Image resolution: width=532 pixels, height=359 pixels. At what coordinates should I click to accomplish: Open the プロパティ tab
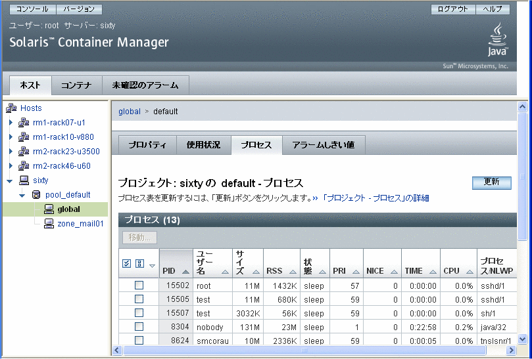147,145
